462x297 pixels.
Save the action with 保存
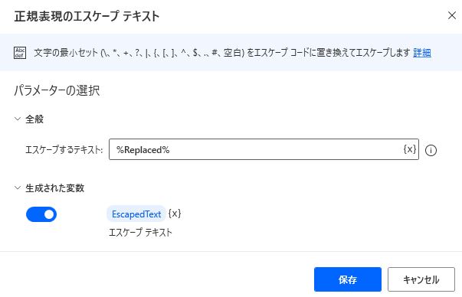[x=348, y=279]
